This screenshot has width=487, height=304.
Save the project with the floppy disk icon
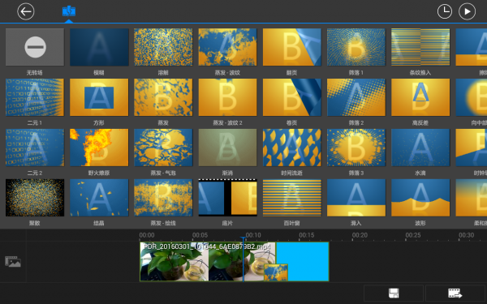[394, 293]
